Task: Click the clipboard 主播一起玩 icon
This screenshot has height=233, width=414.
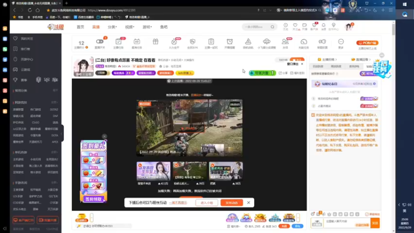Action: 211,41
